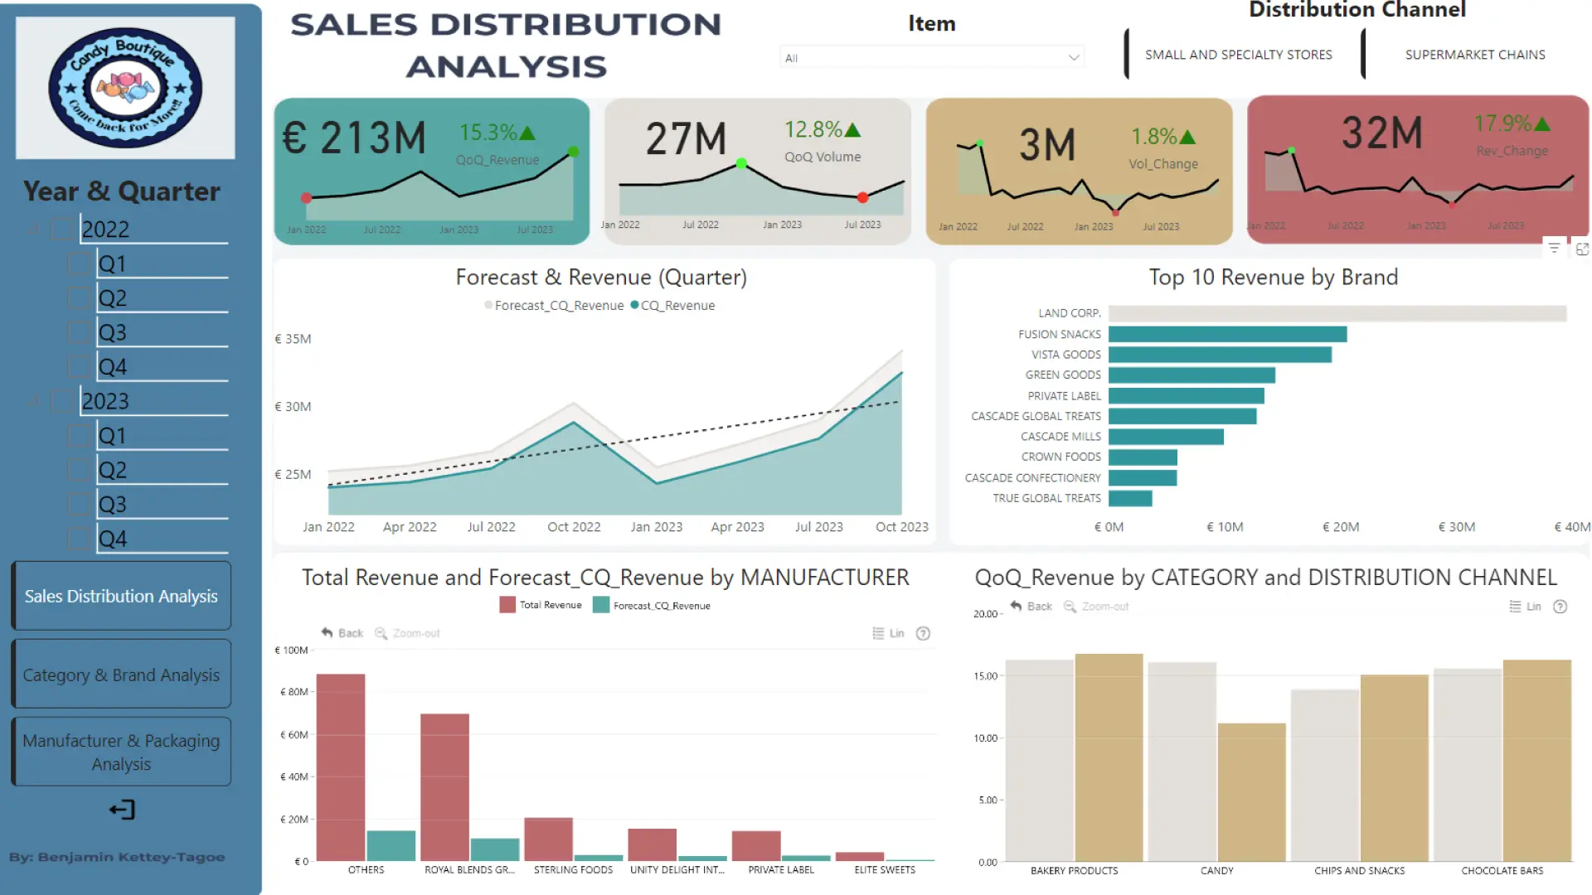Viewport: 1592px width, 895px height.
Task: Click the back arrow icon below navigation buttons
Action: click(122, 810)
